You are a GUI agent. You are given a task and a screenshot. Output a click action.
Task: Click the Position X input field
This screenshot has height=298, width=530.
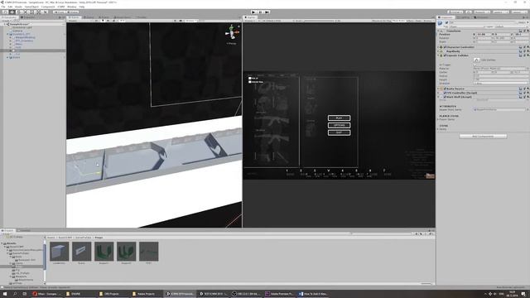[x=484, y=35]
